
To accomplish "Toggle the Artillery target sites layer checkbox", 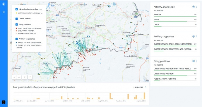I will tap(16, 39).
